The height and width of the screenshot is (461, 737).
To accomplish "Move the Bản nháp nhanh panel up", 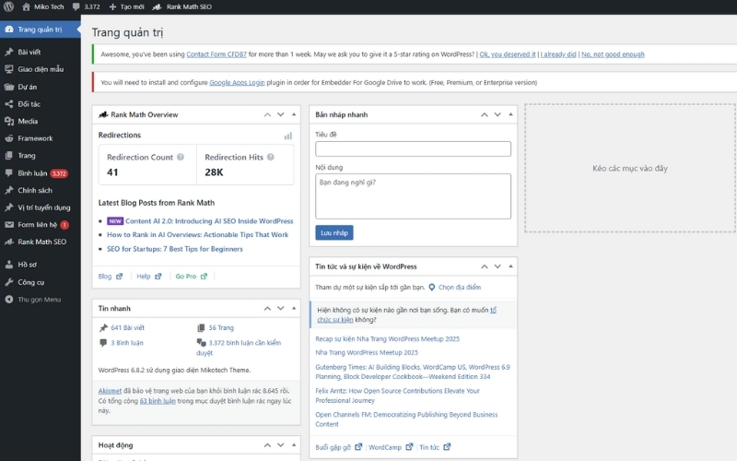I will point(485,114).
